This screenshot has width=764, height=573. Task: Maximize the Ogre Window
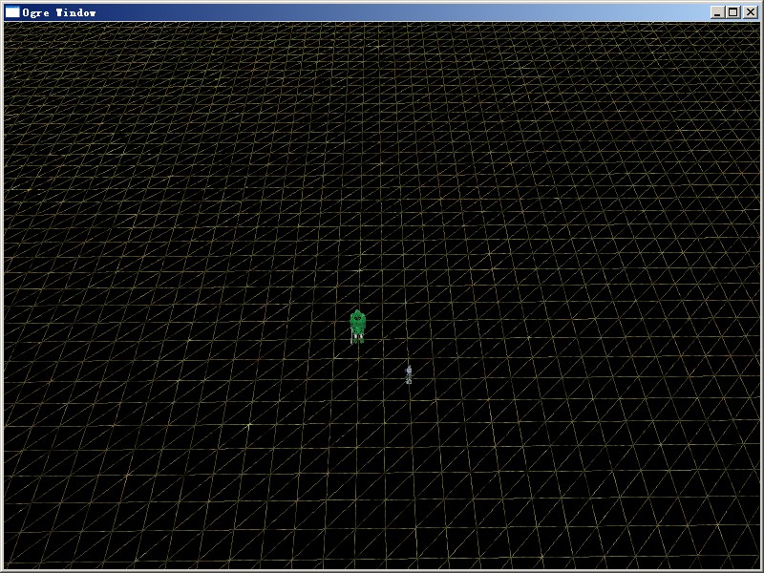[732, 12]
